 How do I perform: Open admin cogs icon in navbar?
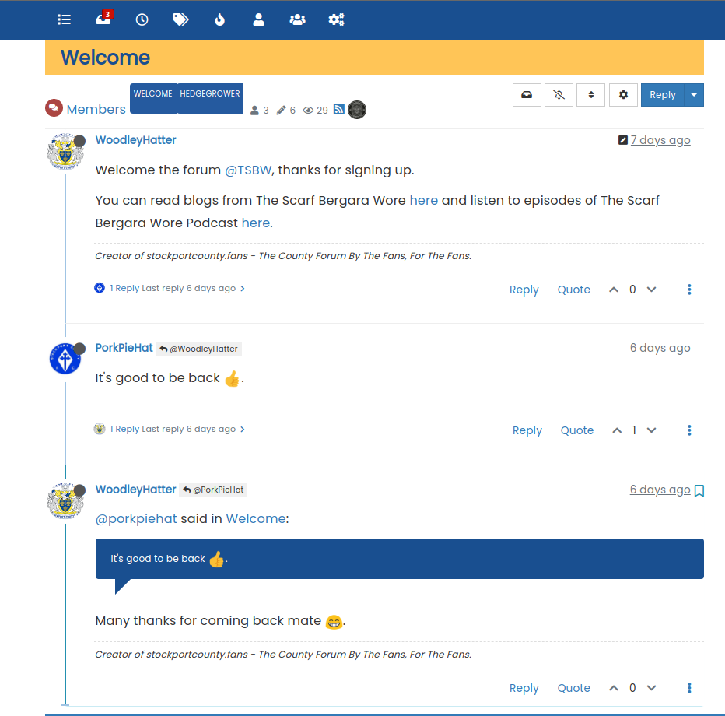coord(336,19)
